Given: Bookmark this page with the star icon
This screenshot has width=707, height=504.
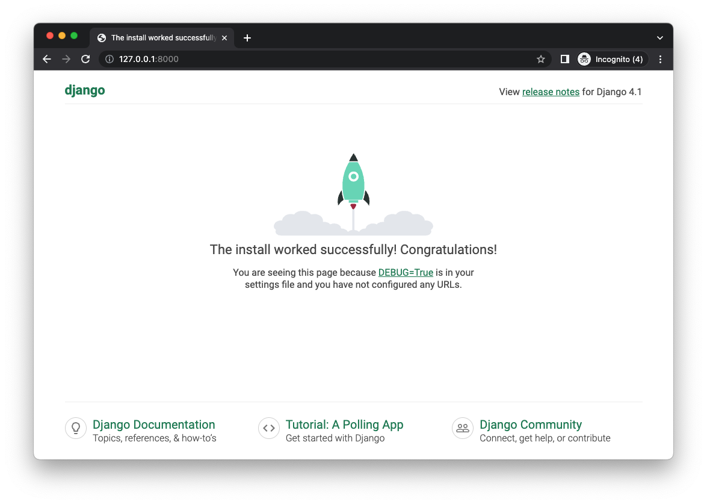Looking at the screenshot, I should pyautogui.click(x=540, y=59).
